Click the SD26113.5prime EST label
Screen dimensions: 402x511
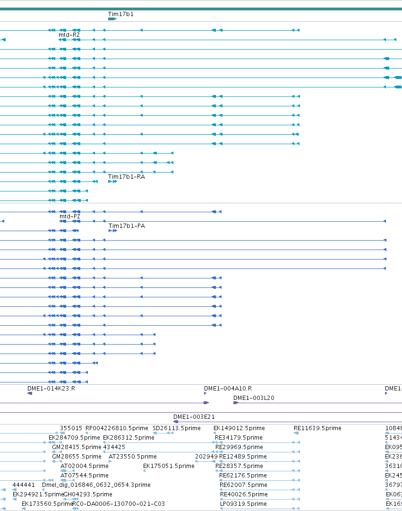tap(177, 428)
